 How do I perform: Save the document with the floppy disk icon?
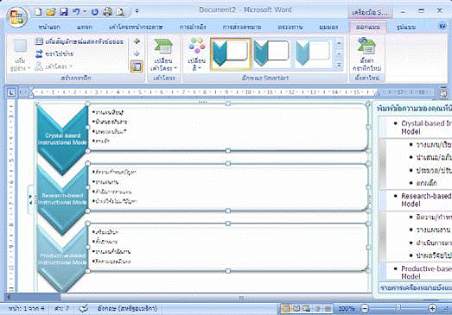click(x=63, y=11)
